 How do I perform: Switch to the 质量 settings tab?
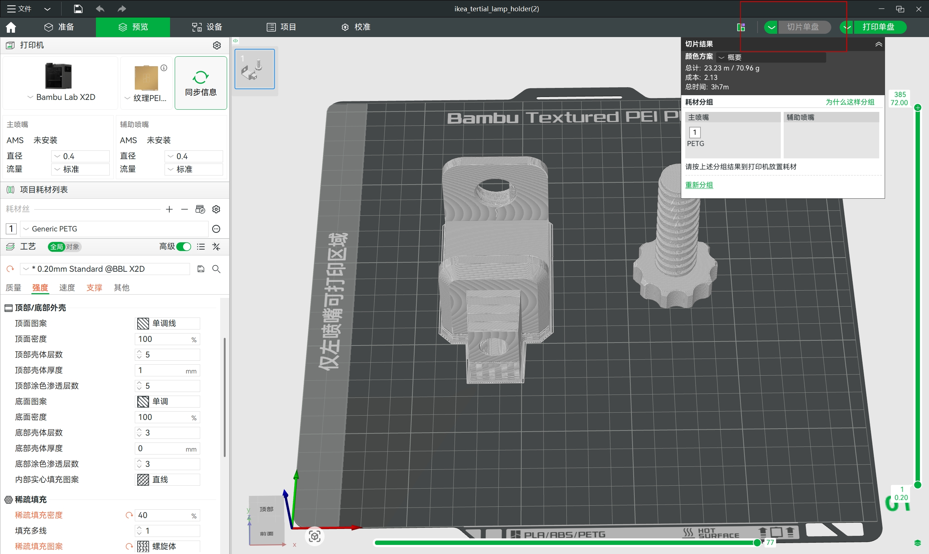[x=13, y=288]
